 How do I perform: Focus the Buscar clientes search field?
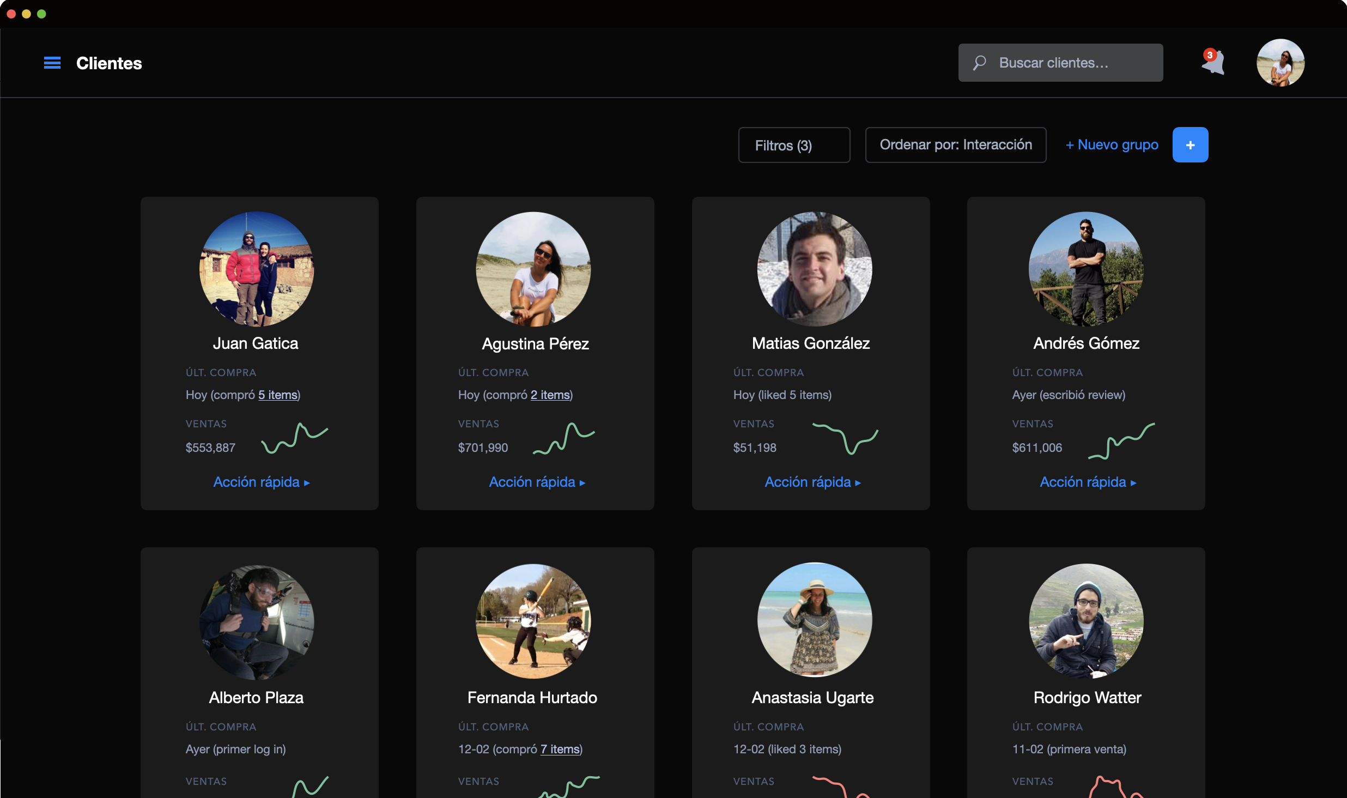[1060, 63]
